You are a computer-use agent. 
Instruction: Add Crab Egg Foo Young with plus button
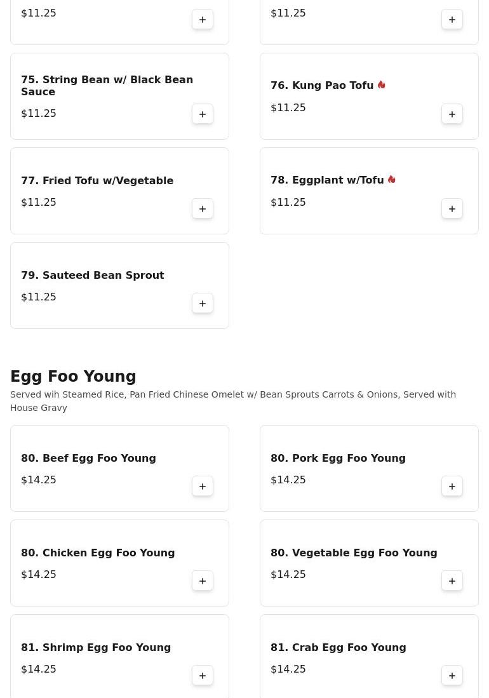click(452, 676)
